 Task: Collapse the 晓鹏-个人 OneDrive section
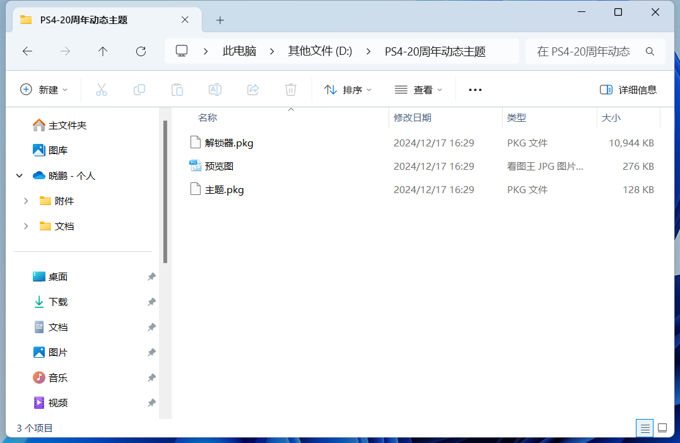[18, 175]
